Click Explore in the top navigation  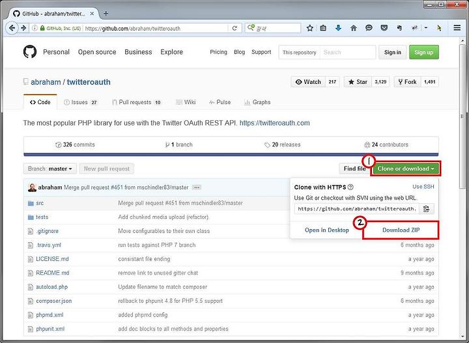click(172, 52)
